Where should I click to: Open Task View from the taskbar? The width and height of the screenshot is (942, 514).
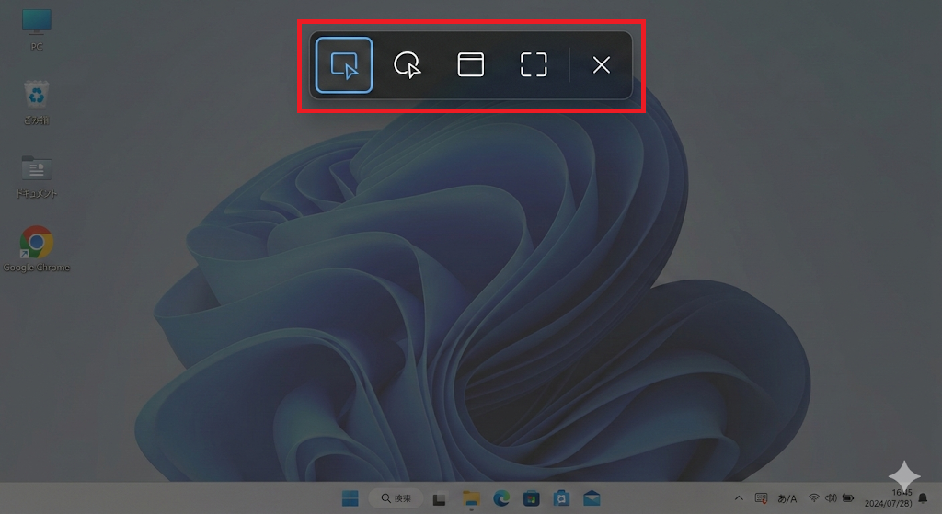coord(441,498)
